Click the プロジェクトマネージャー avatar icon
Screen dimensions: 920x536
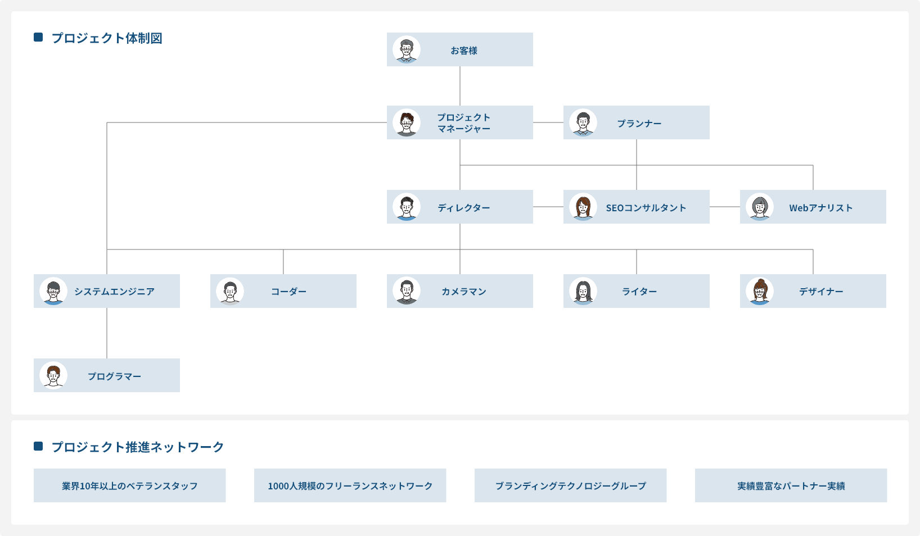[x=407, y=122]
